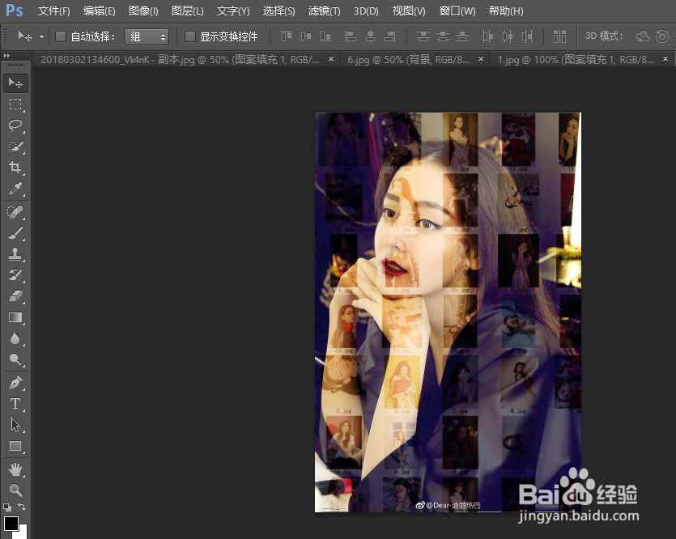Open the 滤镜(T) menu
The width and height of the screenshot is (676, 539).
pos(324,11)
